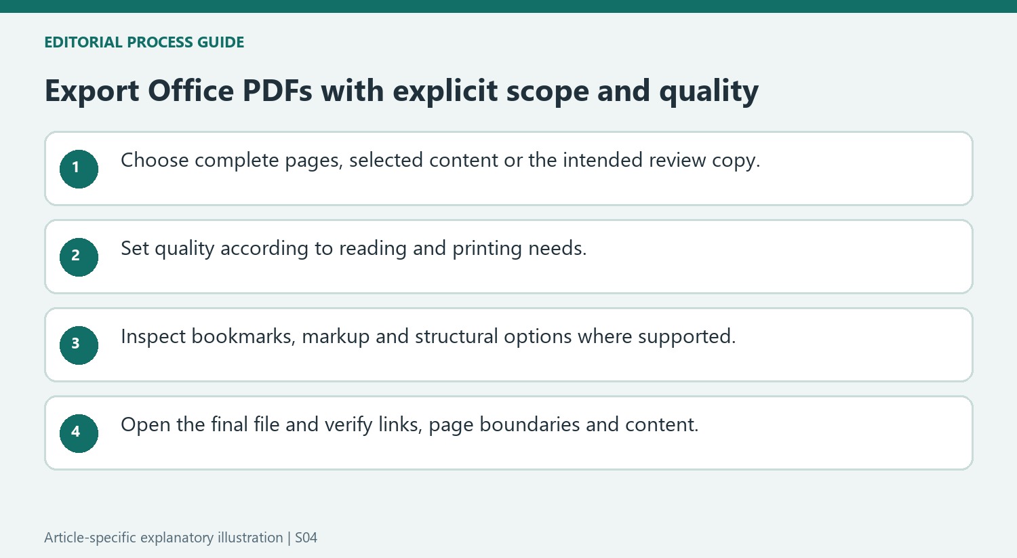Click the 'Article-specific explanatory illustration | S04' footer

(x=180, y=538)
